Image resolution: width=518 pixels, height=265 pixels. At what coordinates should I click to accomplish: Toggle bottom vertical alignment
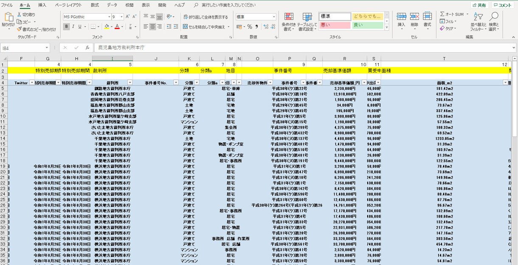point(159,17)
